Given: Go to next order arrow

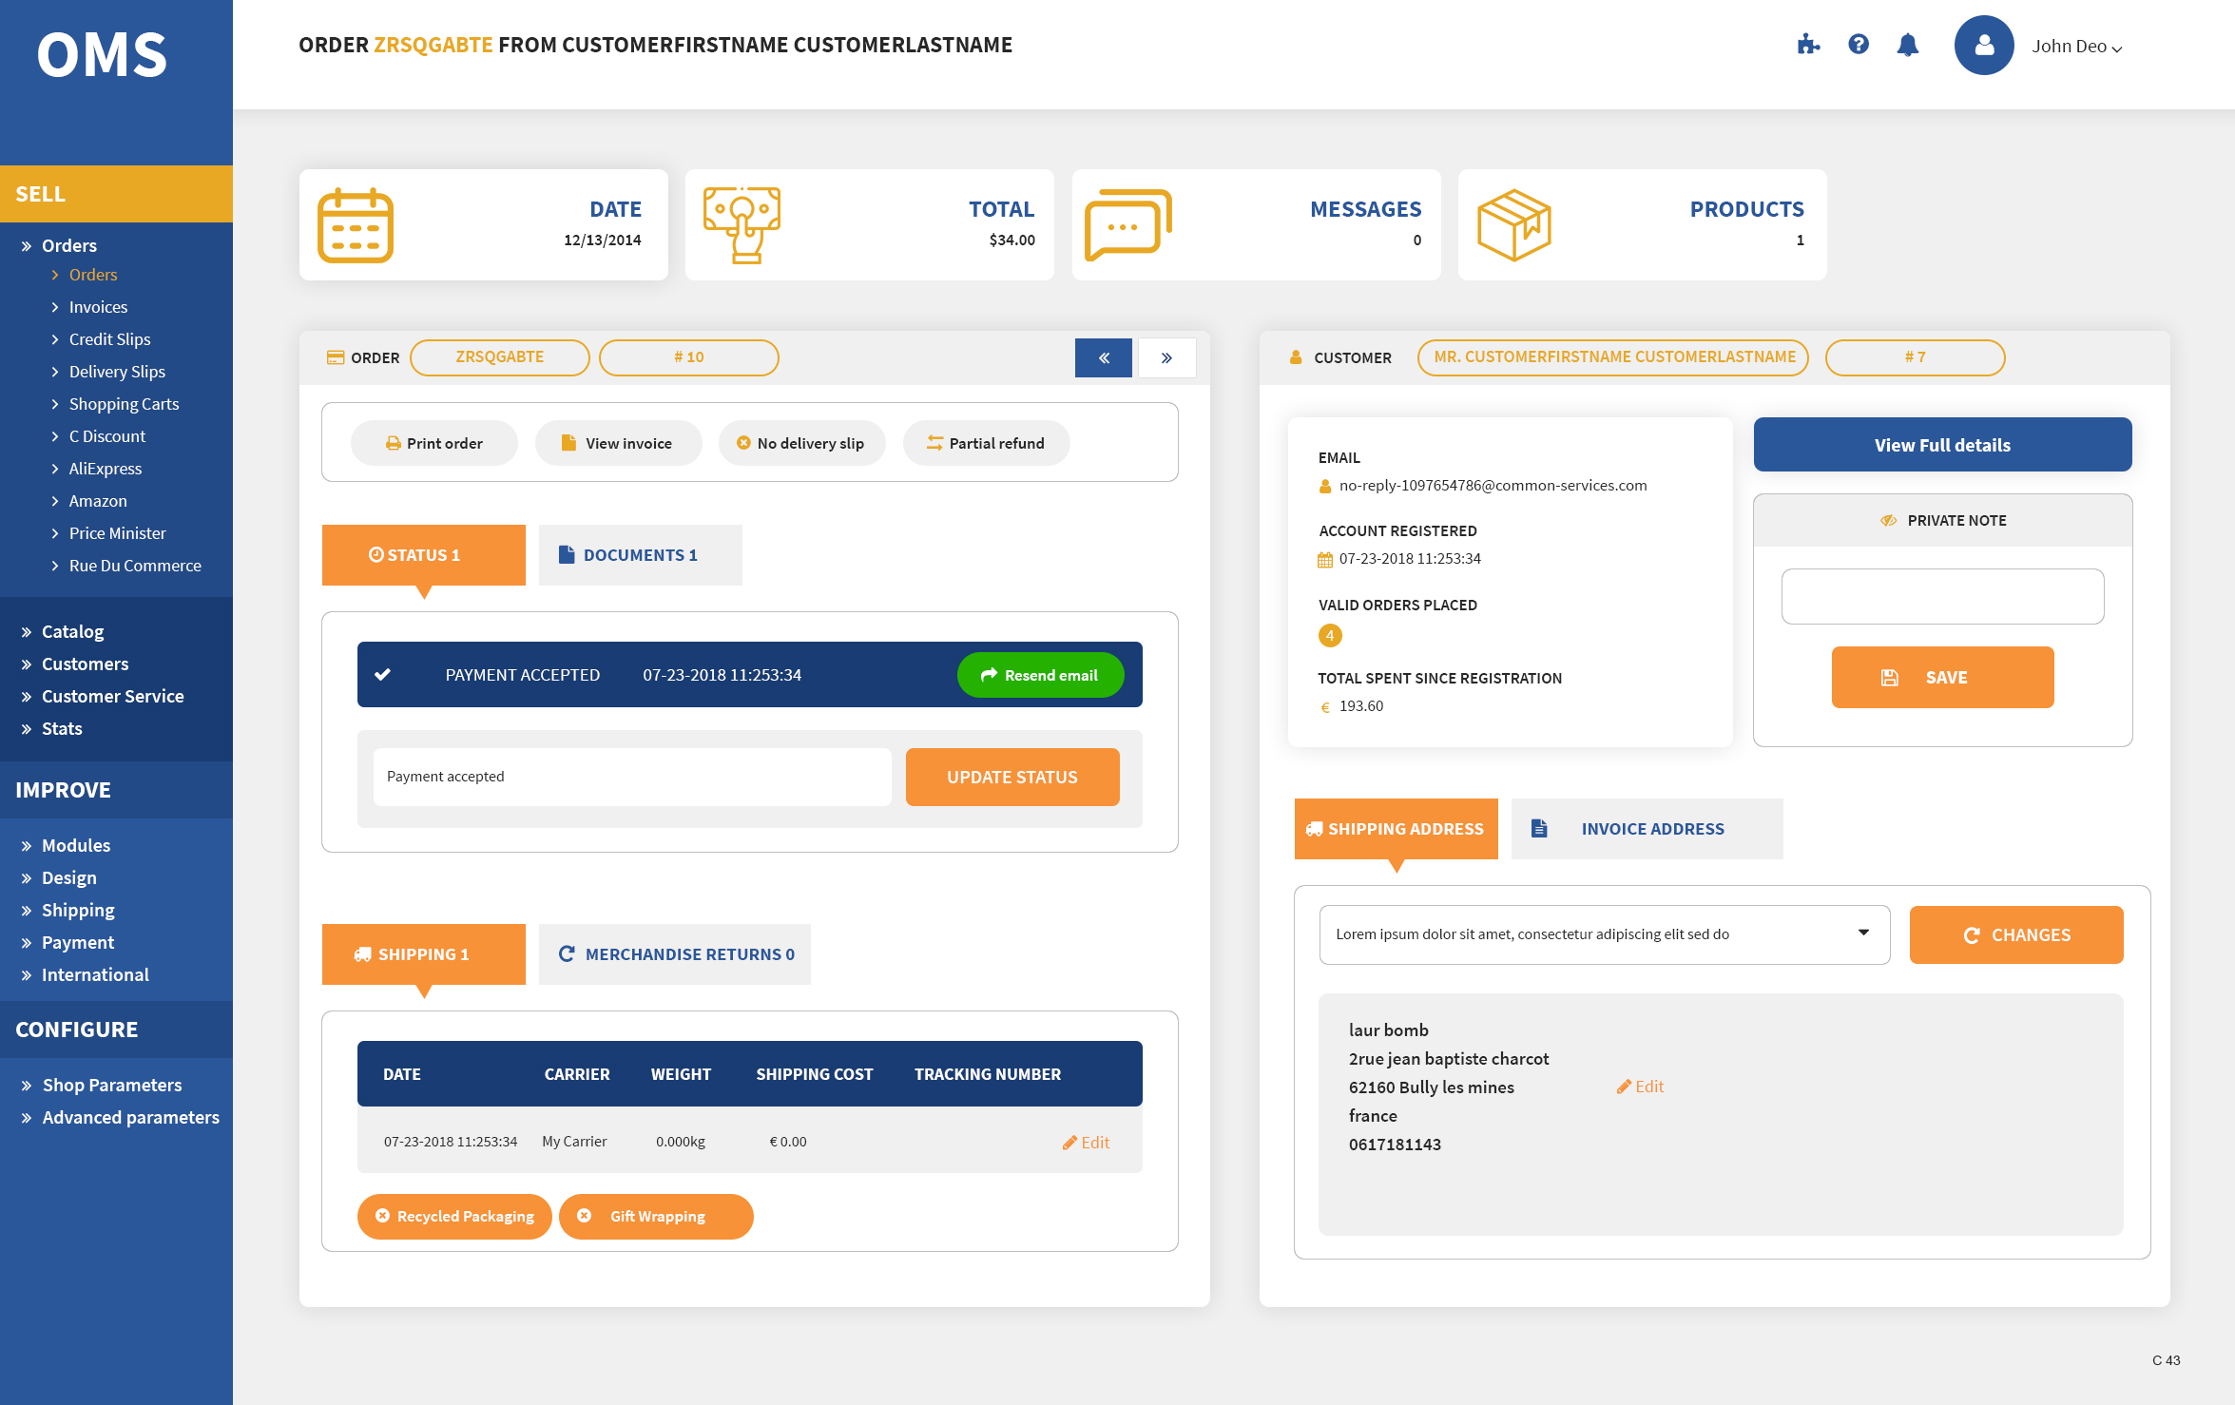Looking at the screenshot, I should 1166,357.
